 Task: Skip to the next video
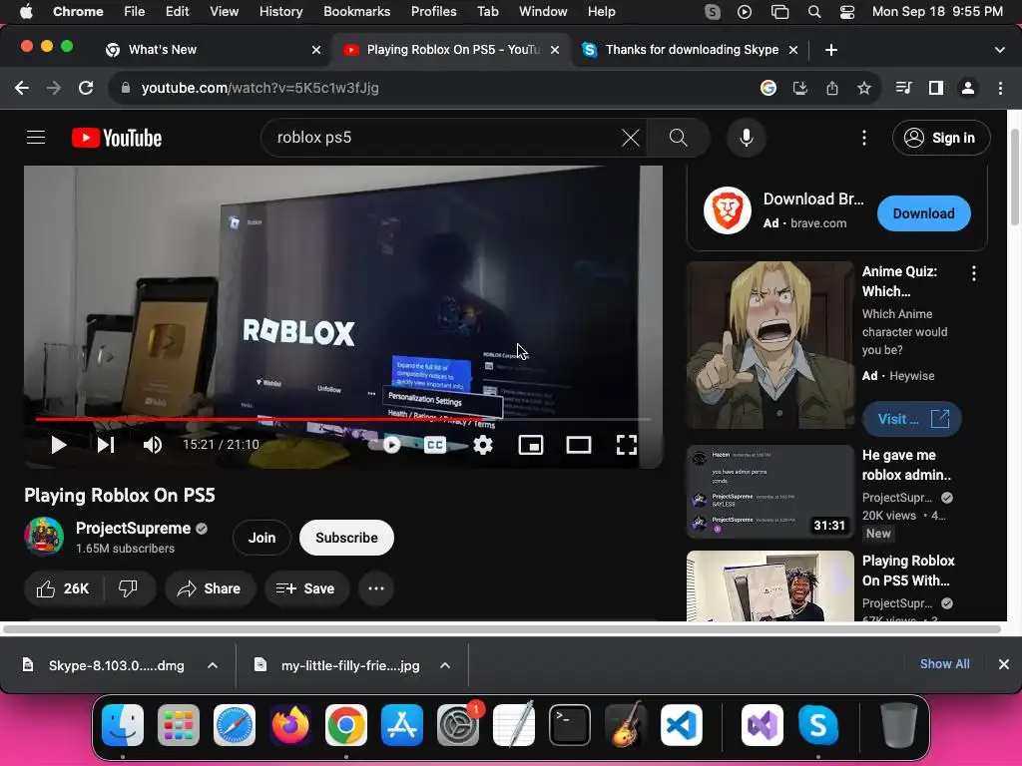click(106, 445)
